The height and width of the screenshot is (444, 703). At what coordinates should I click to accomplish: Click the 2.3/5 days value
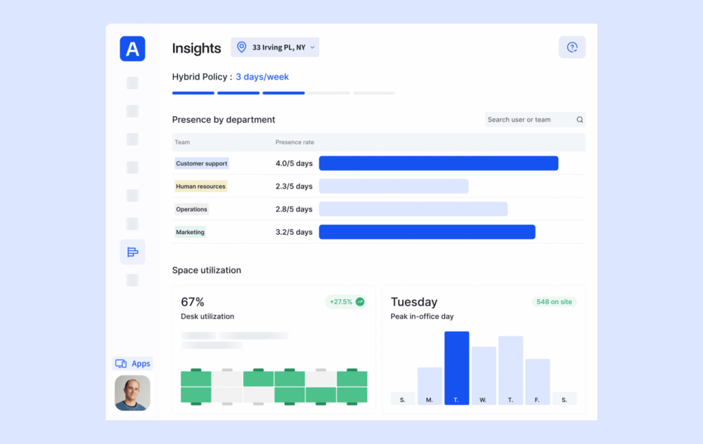(x=294, y=187)
